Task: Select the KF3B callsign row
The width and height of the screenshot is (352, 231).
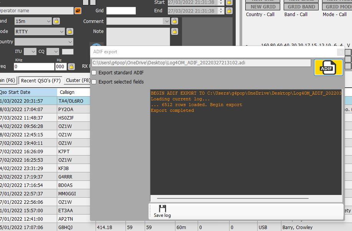Action: 45,169
